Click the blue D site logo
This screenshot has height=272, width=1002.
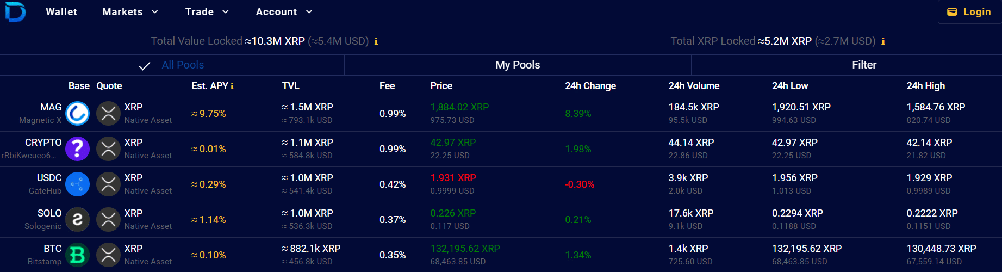15,12
